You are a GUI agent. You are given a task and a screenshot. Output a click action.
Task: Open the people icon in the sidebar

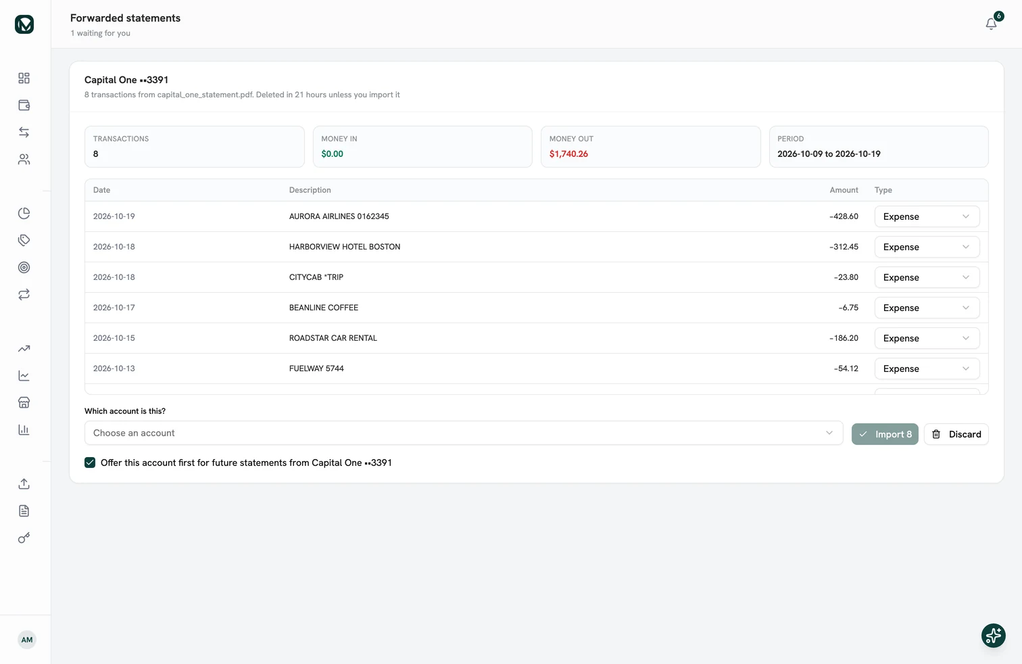click(x=24, y=160)
